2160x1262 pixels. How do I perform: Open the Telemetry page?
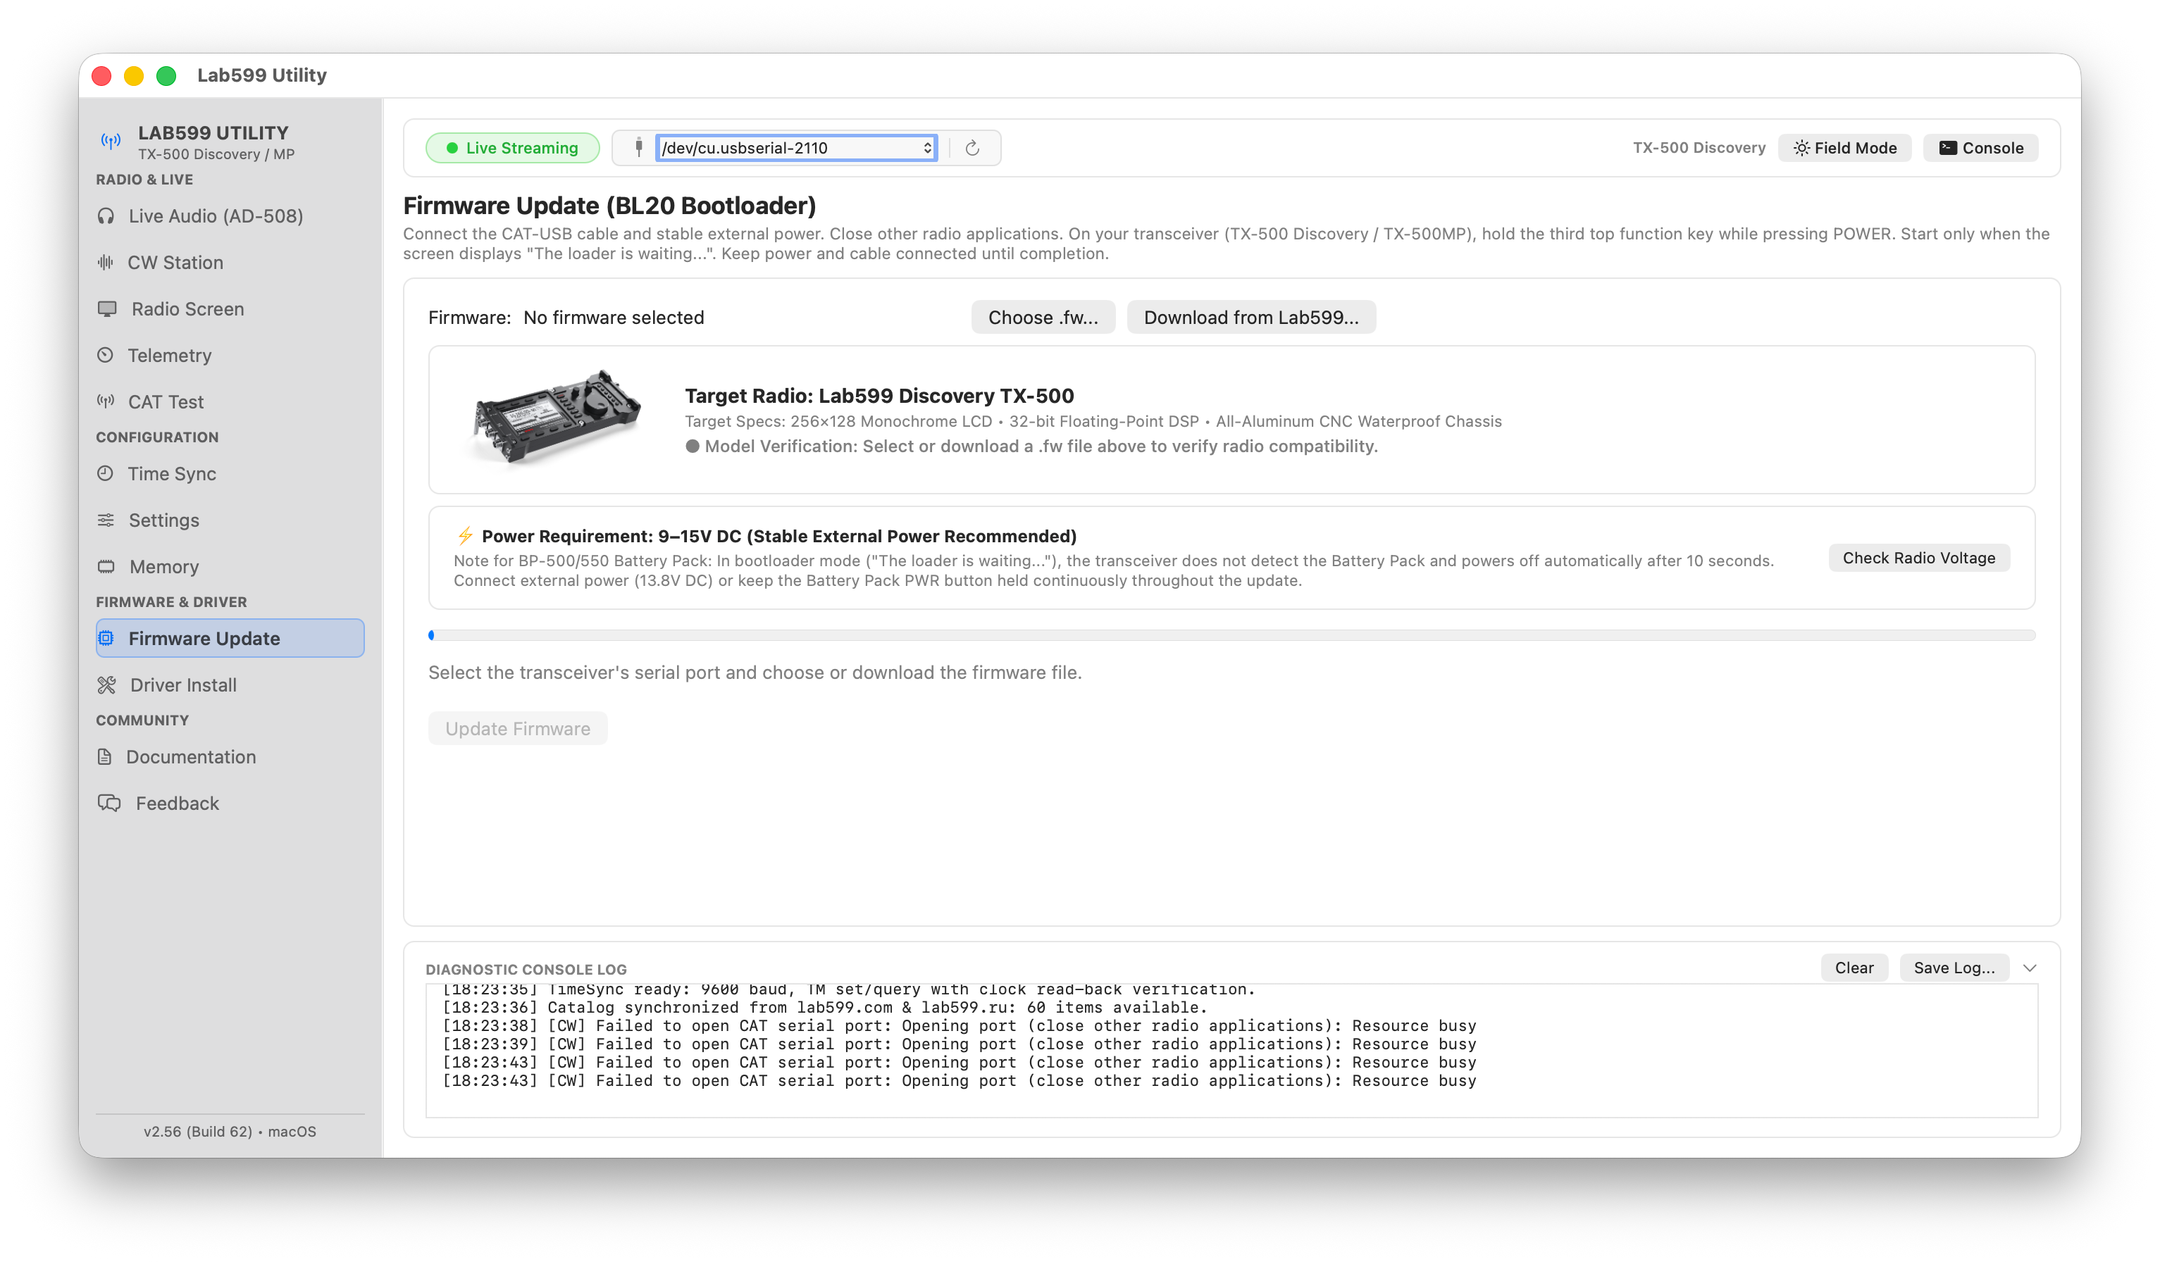tap(230, 355)
